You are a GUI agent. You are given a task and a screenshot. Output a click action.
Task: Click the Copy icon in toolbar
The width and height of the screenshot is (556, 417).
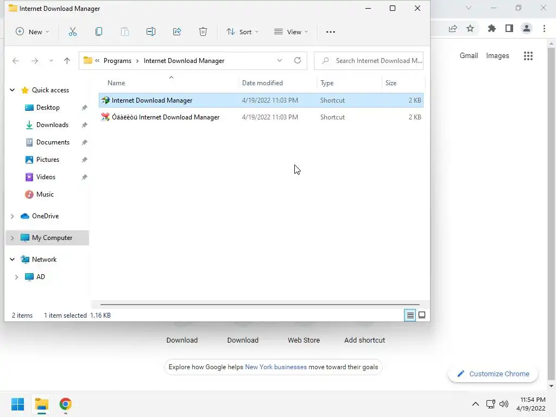pos(99,32)
